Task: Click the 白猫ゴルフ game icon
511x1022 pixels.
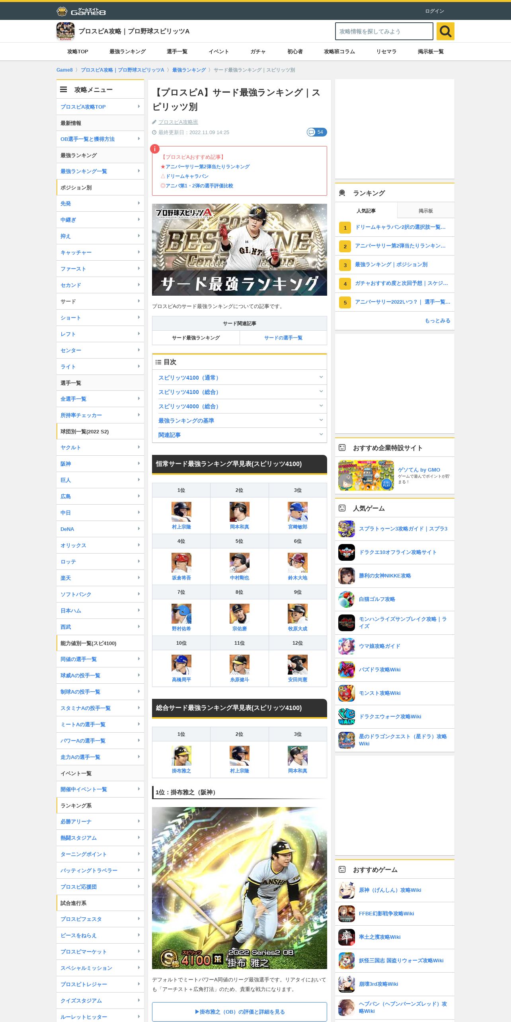Action: pos(347,599)
